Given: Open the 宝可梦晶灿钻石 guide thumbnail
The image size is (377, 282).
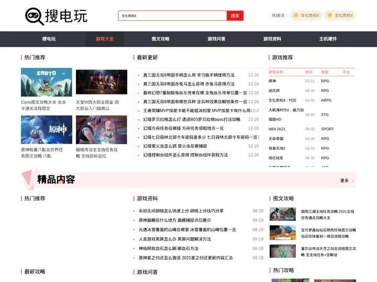Looking at the screenshot, I should (x=283, y=232).
